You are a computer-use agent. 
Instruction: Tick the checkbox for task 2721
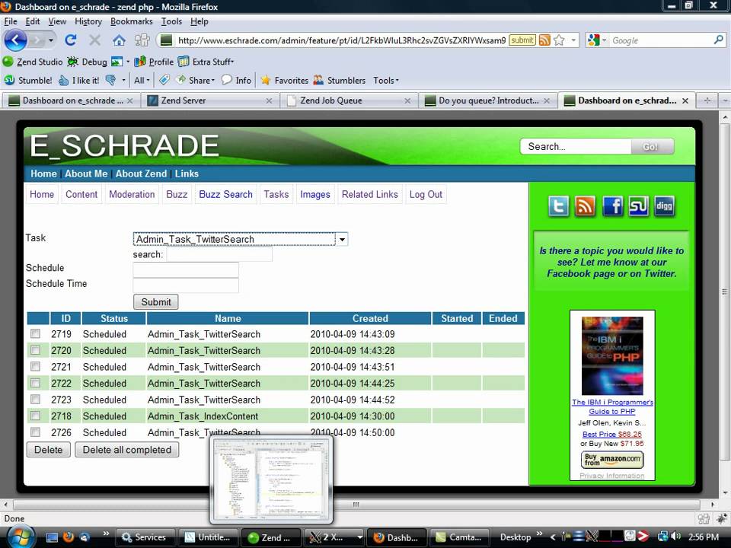35,366
